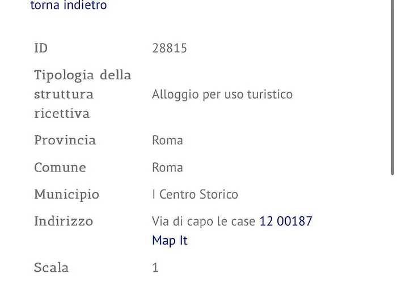This screenshot has width=397, height=283.
Task: Click the 'Provincia' field label
Action: tap(65, 140)
